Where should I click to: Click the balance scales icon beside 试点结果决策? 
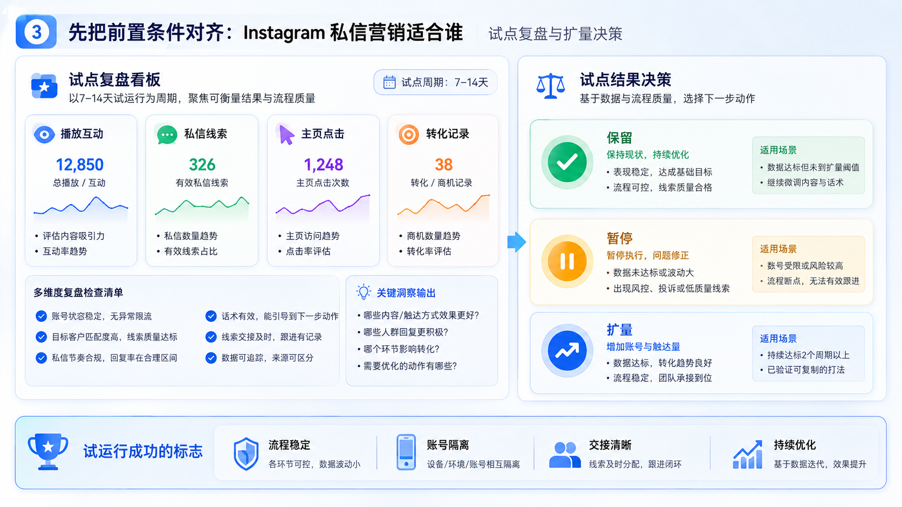[551, 86]
